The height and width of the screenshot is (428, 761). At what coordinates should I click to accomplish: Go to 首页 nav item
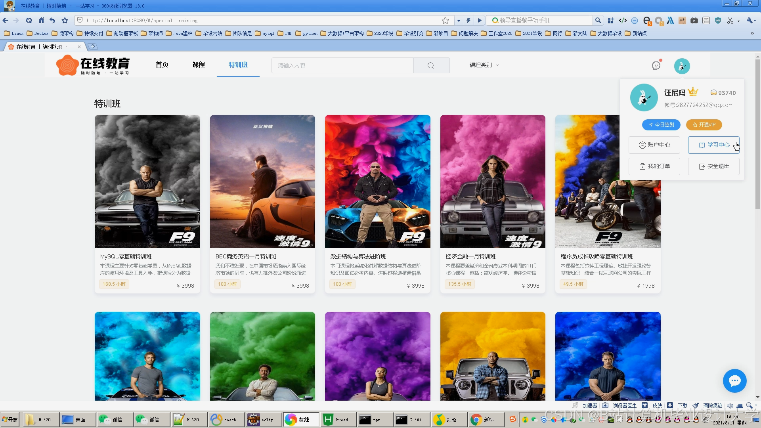(x=162, y=65)
